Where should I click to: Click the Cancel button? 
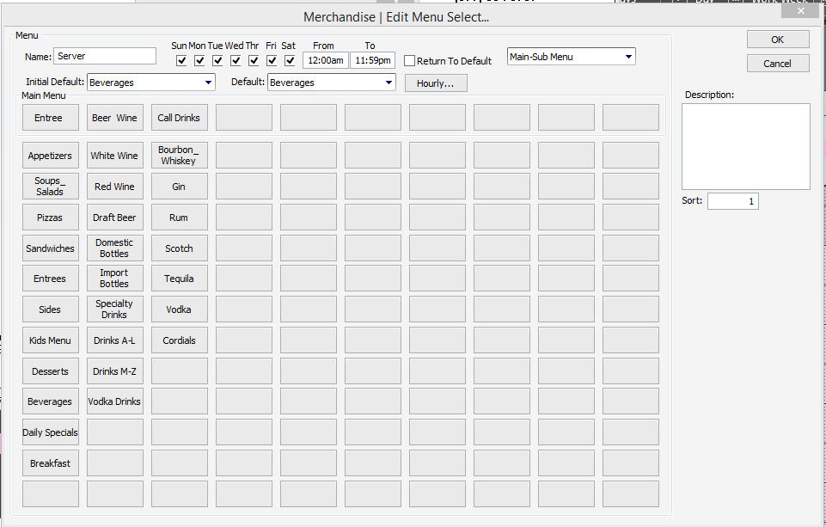tap(778, 64)
